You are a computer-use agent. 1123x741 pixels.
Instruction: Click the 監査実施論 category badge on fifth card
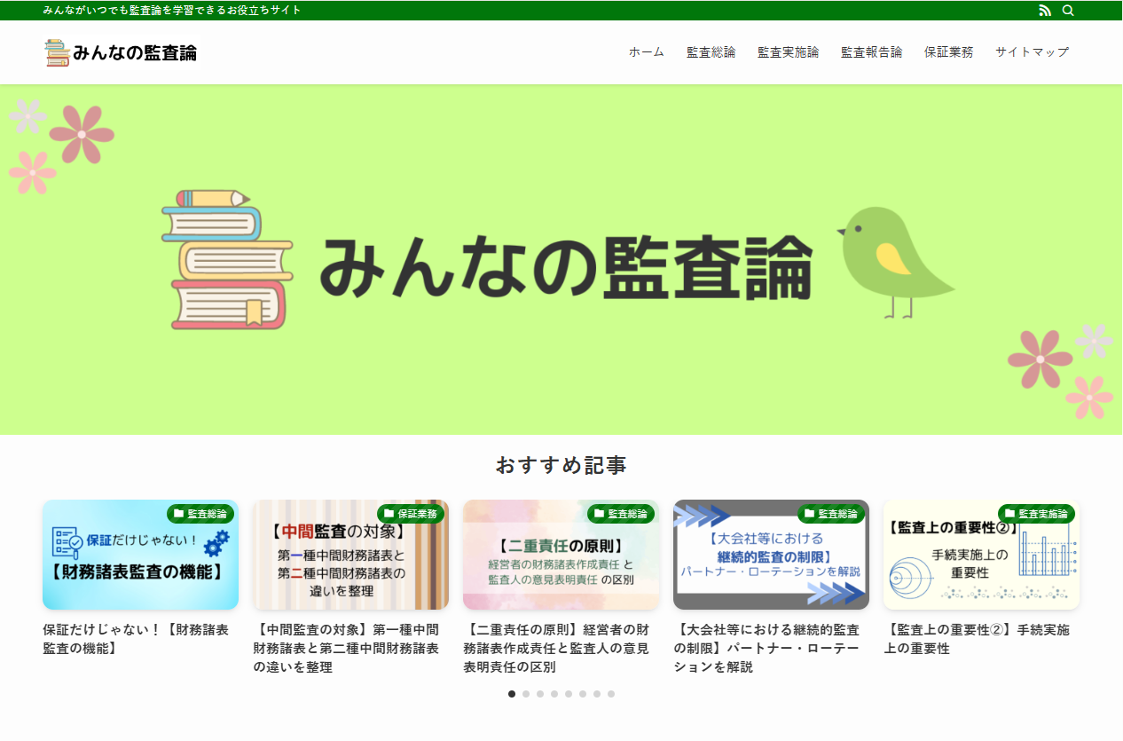coord(1036,514)
